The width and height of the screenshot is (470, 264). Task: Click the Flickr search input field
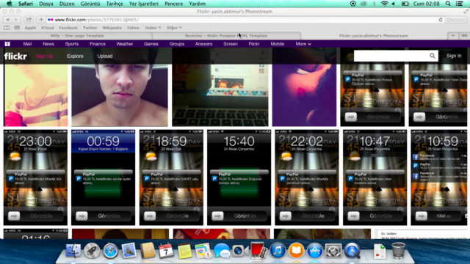coord(391,56)
